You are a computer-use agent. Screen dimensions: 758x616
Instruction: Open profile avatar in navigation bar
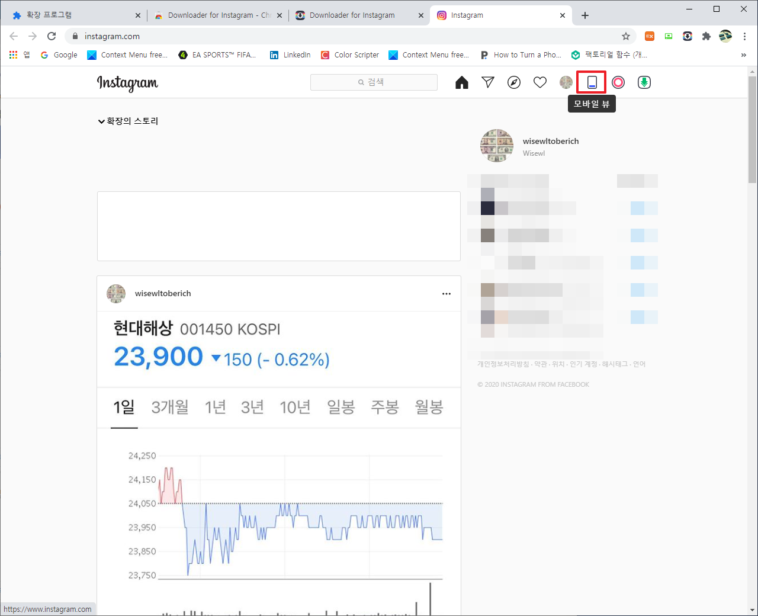(x=566, y=82)
